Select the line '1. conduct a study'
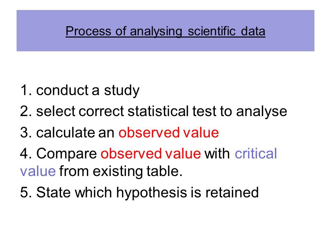 tap(80, 91)
